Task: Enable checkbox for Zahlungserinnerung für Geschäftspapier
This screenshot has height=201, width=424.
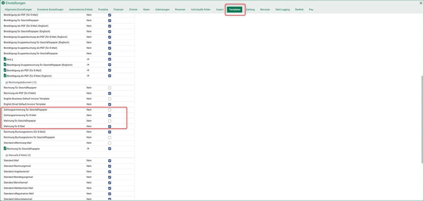Action: (110, 110)
